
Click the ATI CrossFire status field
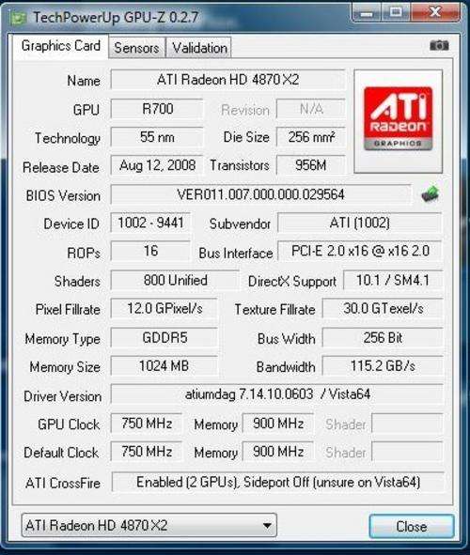tap(278, 482)
